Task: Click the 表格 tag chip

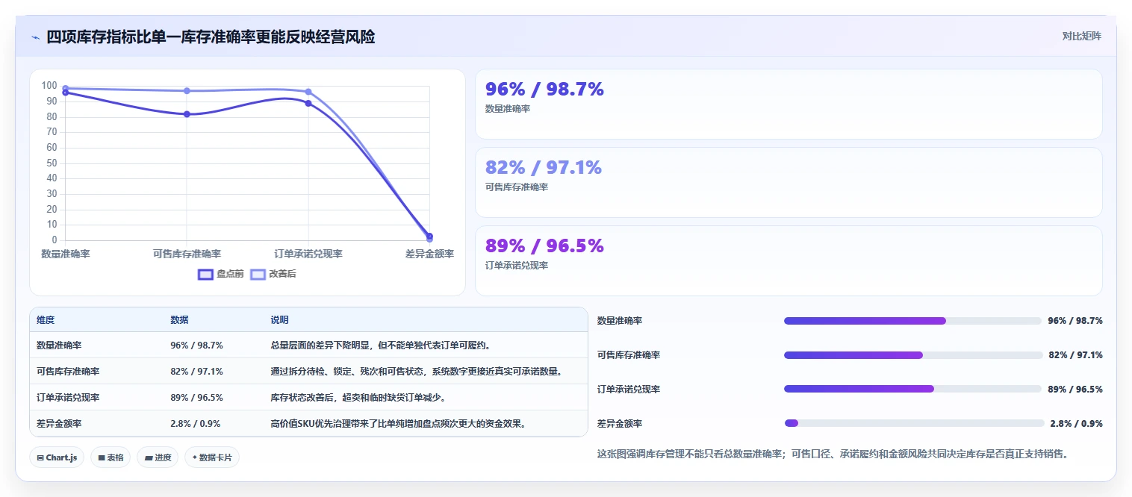Action: [x=111, y=457]
